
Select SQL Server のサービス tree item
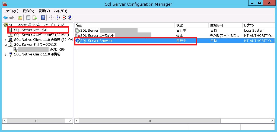pos(30,30)
